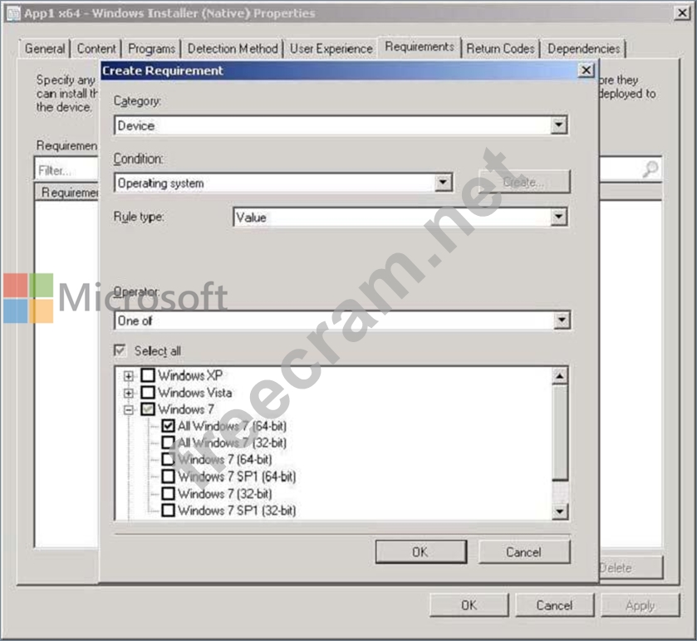Check the Windows 7 (32-bit) checkbox

click(168, 493)
